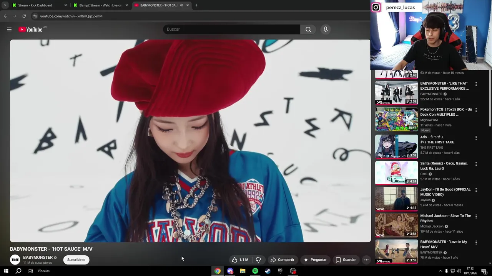This screenshot has height=276, width=492.
Task: Open the BABYMONSTER channel name link
Action: pyautogui.click(x=38, y=258)
